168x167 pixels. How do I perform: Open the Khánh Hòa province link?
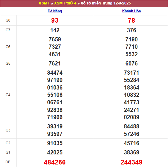click(131, 11)
